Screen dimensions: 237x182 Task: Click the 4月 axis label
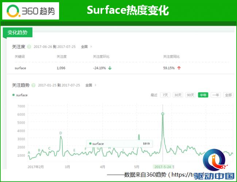pos(102,167)
